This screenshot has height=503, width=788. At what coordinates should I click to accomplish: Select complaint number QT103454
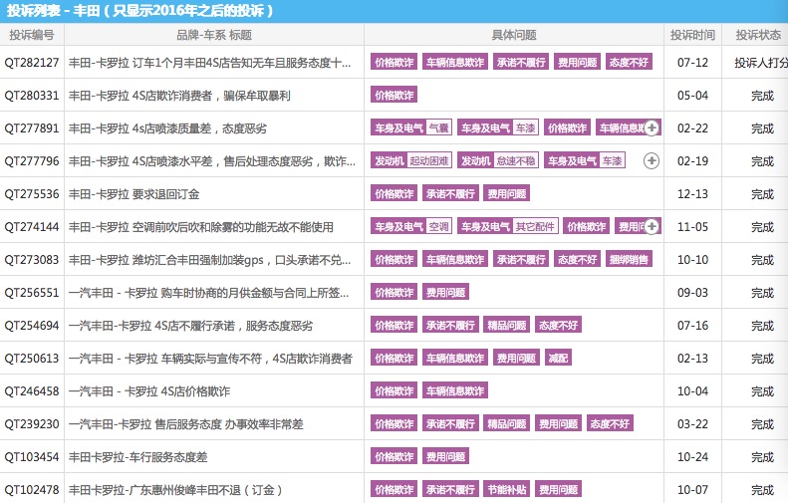(x=32, y=457)
